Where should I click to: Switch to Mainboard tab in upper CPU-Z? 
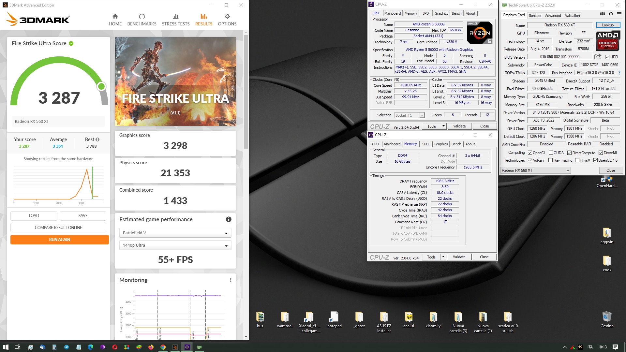(x=393, y=13)
